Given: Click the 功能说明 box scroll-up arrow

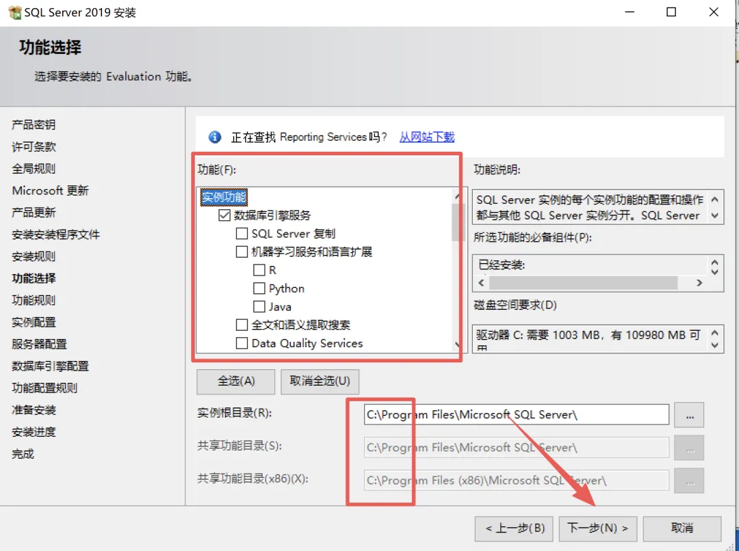Looking at the screenshot, I should 715,200.
